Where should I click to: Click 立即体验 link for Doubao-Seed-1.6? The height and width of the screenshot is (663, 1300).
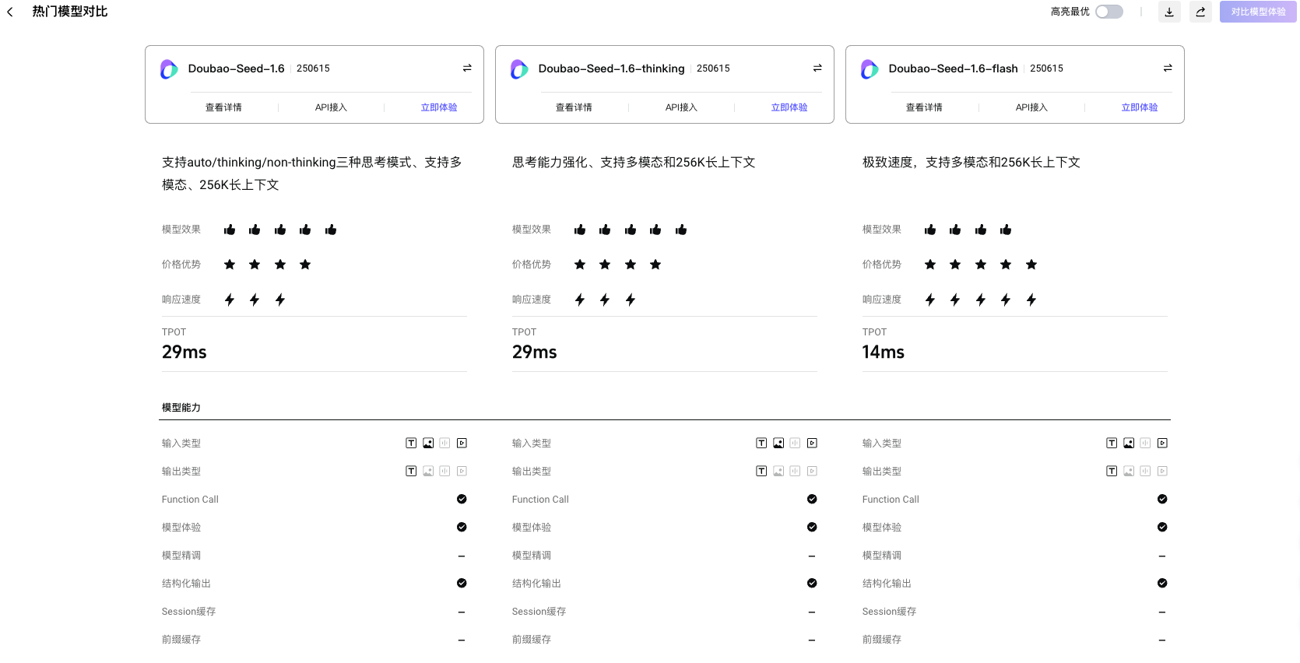[x=439, y=107]
